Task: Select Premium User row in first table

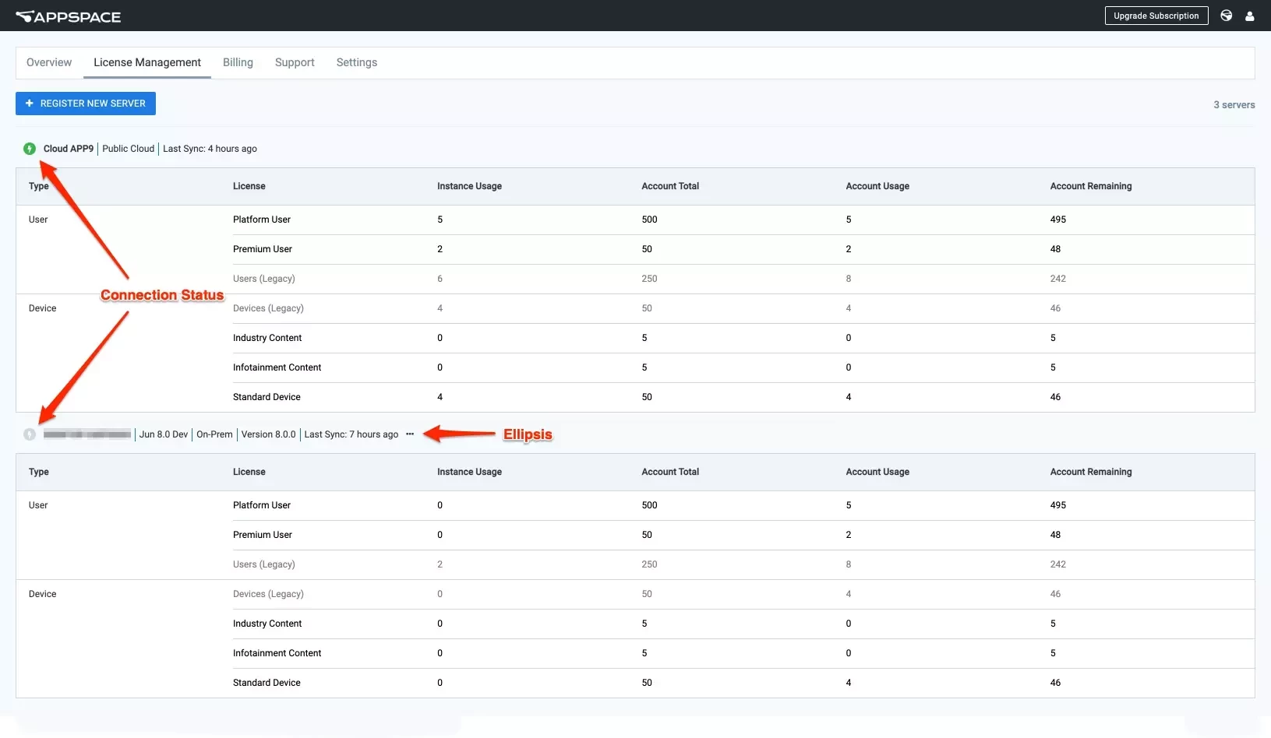Action: 635,249
